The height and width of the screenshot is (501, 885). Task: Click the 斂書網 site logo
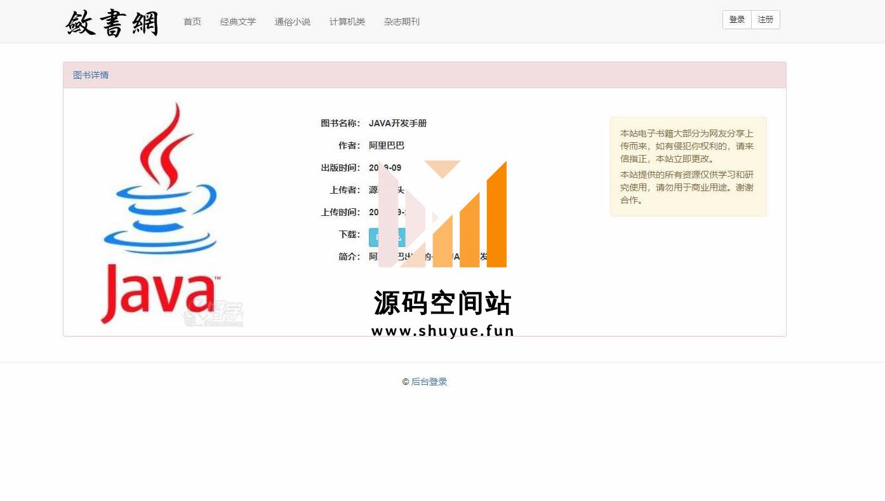click(x=112, y=22)
